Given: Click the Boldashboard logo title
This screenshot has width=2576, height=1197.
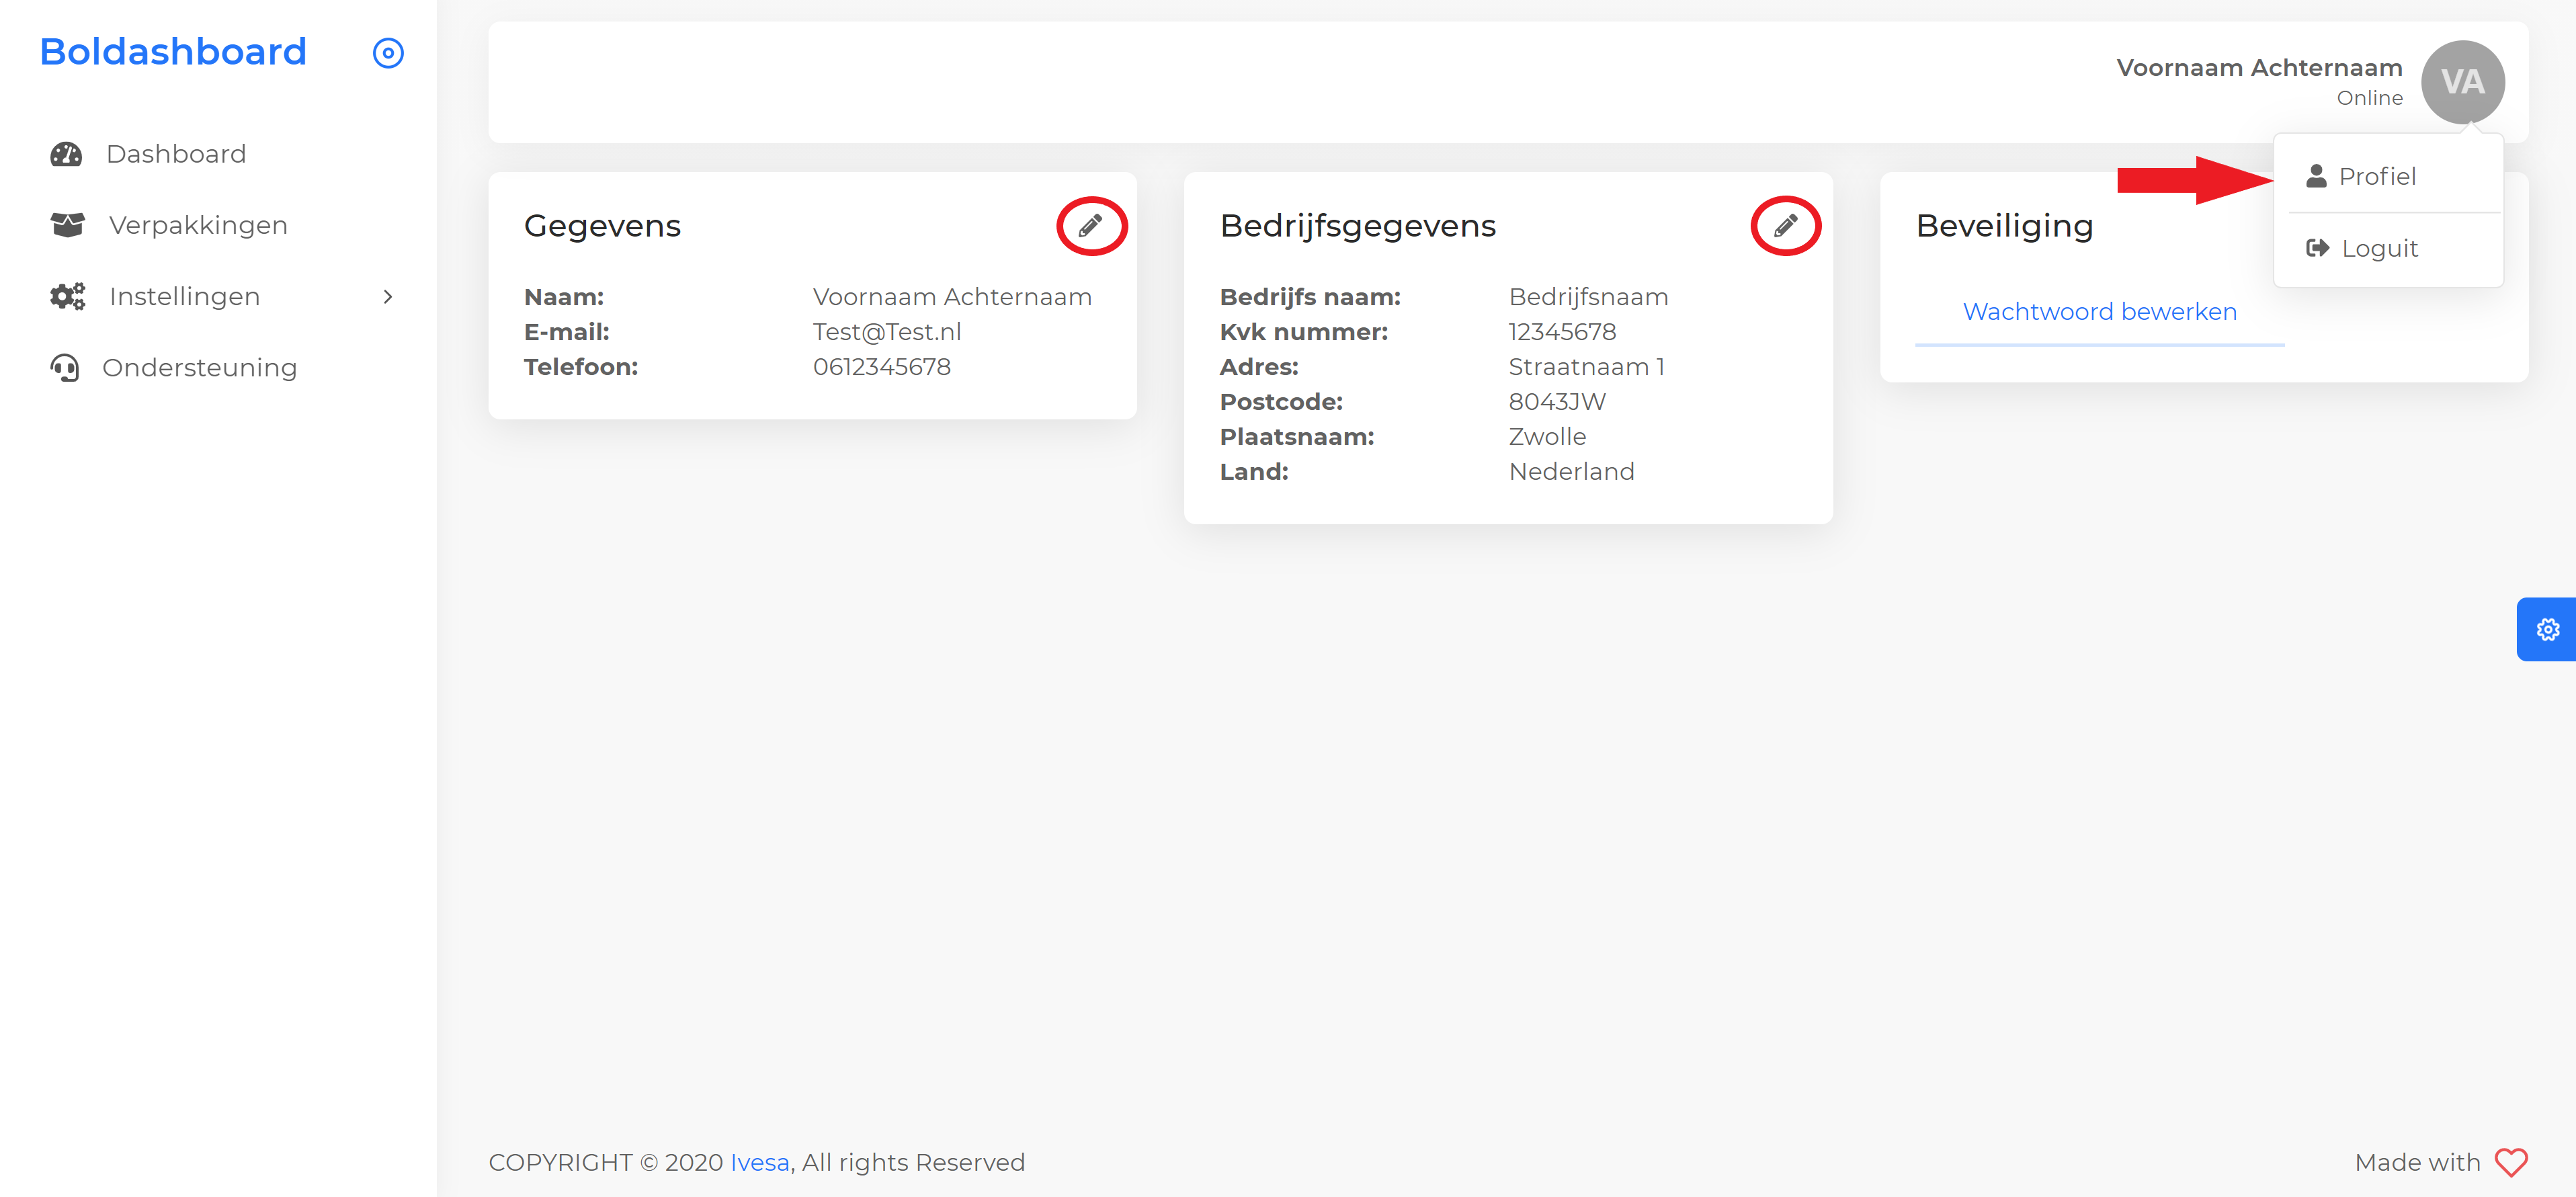Looking at the screenshot, I should coord(173,52).
